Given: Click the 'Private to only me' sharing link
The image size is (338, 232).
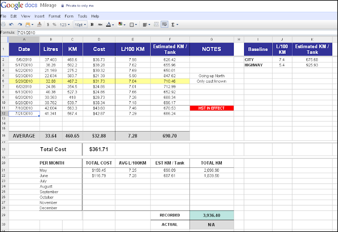Looking at the screenshot, I should point(79,6).
